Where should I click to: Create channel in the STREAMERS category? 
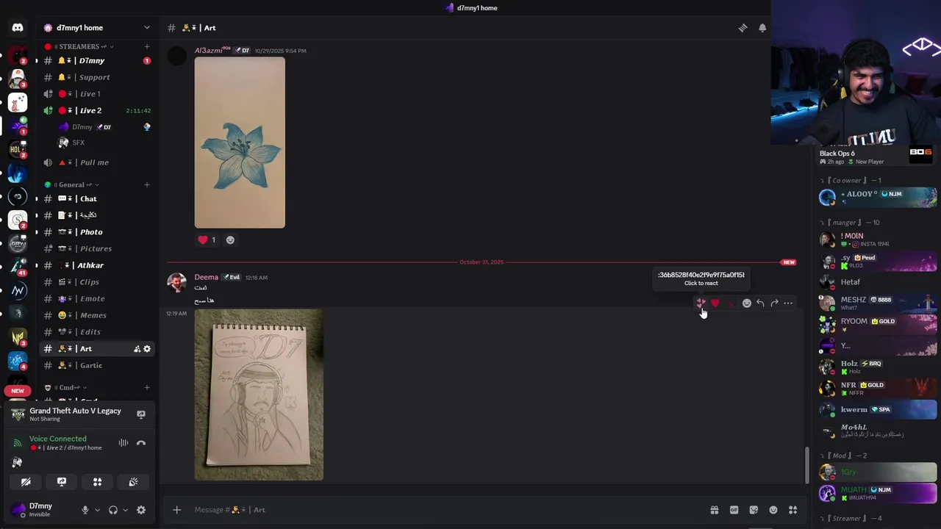click(x=147, y=46)
